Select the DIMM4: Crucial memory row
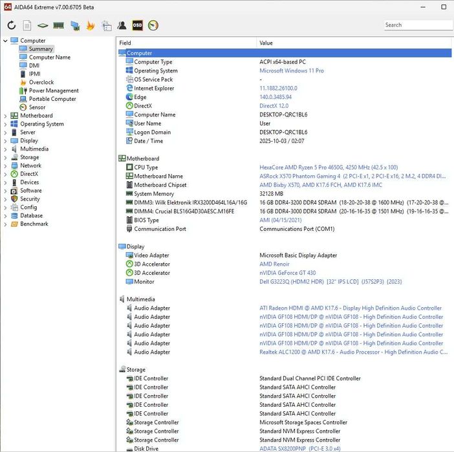Screen dimensions: 454x452 pos(285,211)
